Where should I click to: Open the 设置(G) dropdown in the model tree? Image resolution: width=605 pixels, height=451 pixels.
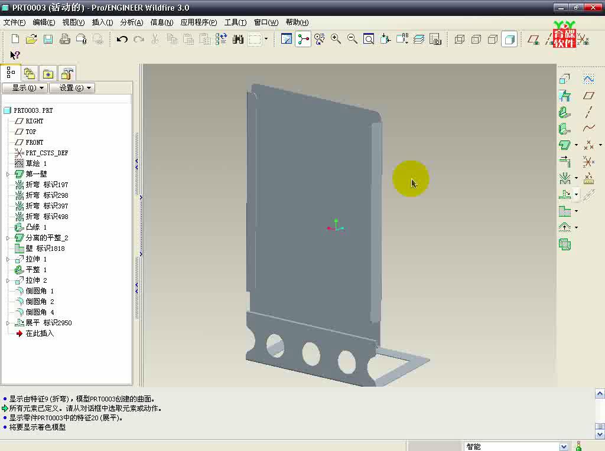[72, 88]
